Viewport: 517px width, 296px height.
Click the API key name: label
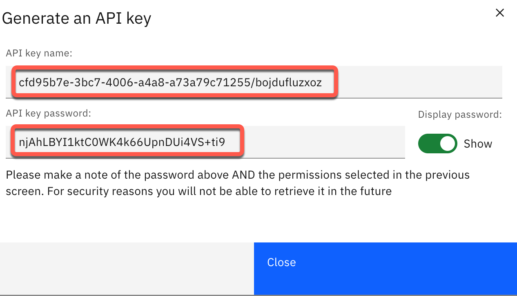(x=39, y=53)
